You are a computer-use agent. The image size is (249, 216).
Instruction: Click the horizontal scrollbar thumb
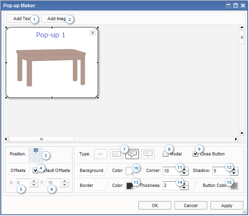pos(41,139)
